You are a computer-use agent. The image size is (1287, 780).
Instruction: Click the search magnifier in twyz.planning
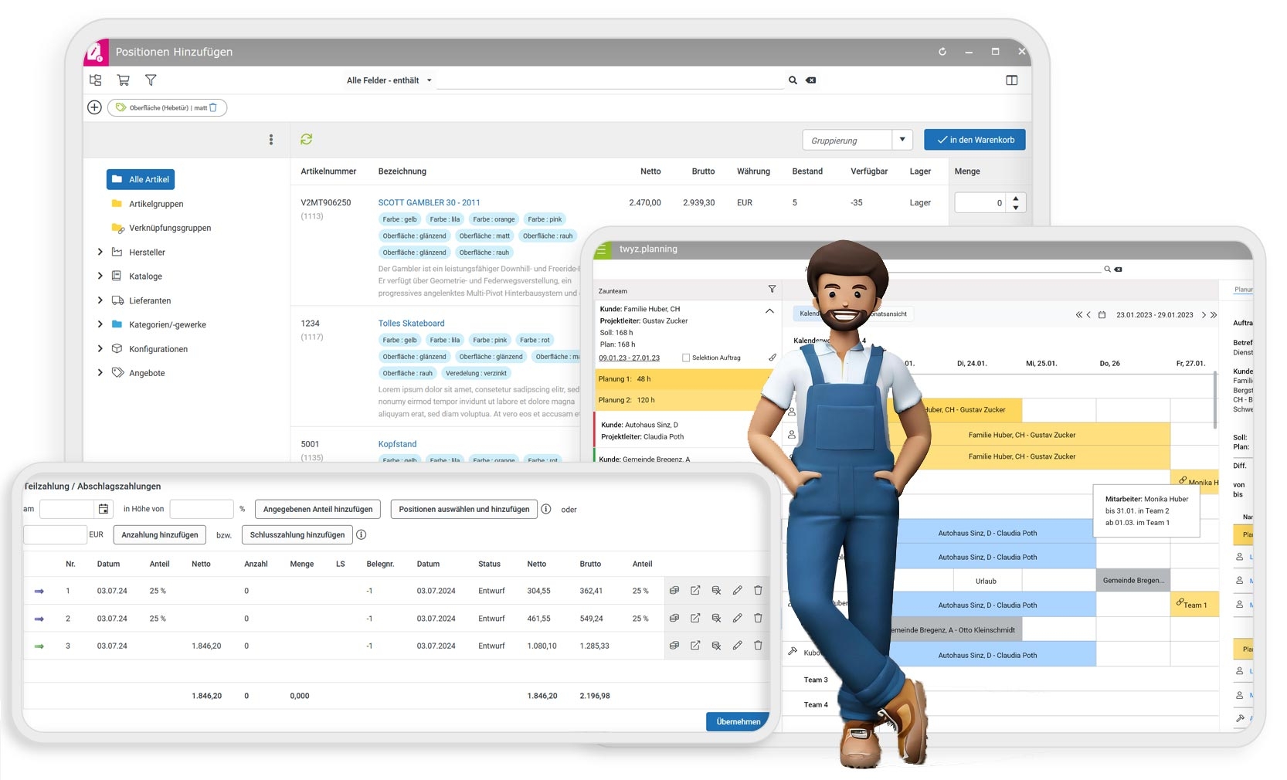pos(1107,270)
